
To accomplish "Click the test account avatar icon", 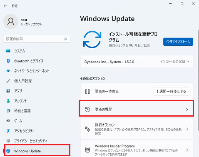I will (x=11, y=22).
